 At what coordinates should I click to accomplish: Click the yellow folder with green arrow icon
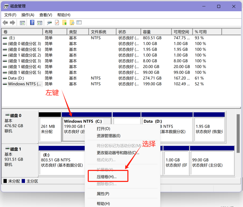pyautogui.click(x=64, y=23)
